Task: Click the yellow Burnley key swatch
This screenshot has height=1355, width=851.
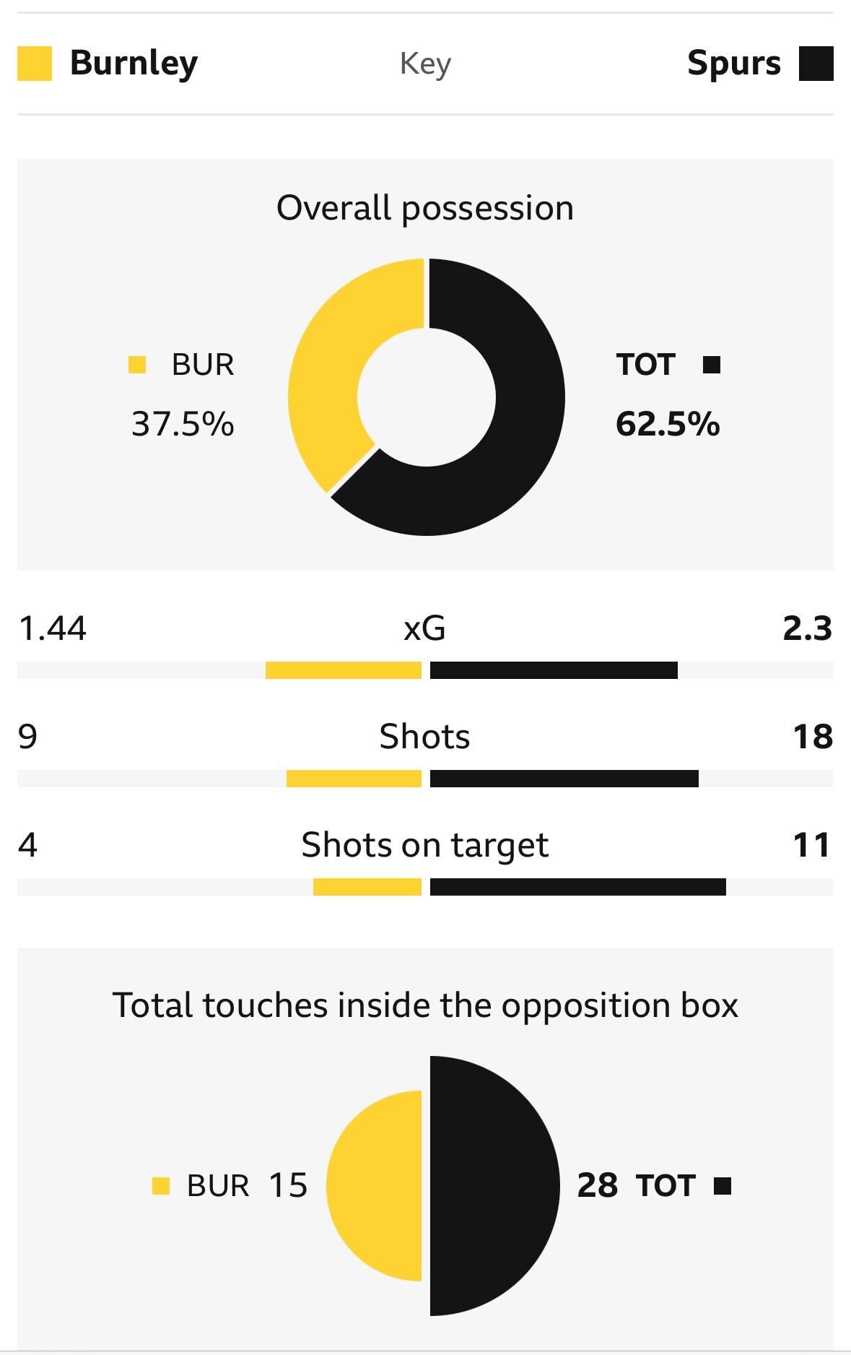Action: coord(35,64)
